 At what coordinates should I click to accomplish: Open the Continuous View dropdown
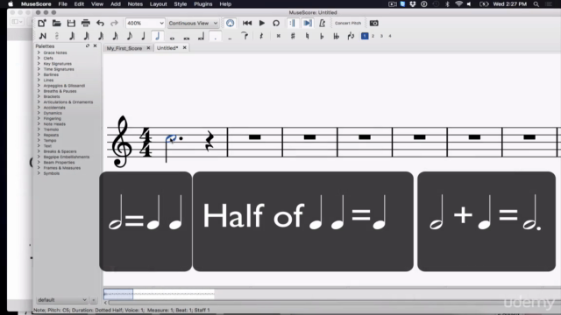pyautogui.click(x=193, y=24)
